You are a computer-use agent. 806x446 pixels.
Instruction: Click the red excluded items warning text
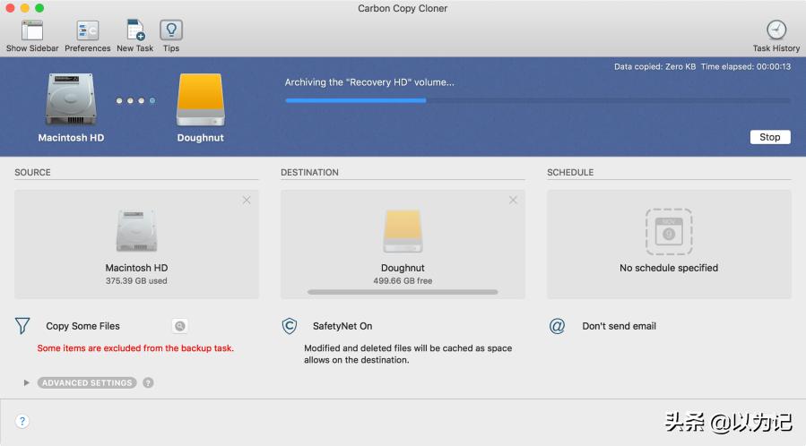coord(135,348)
